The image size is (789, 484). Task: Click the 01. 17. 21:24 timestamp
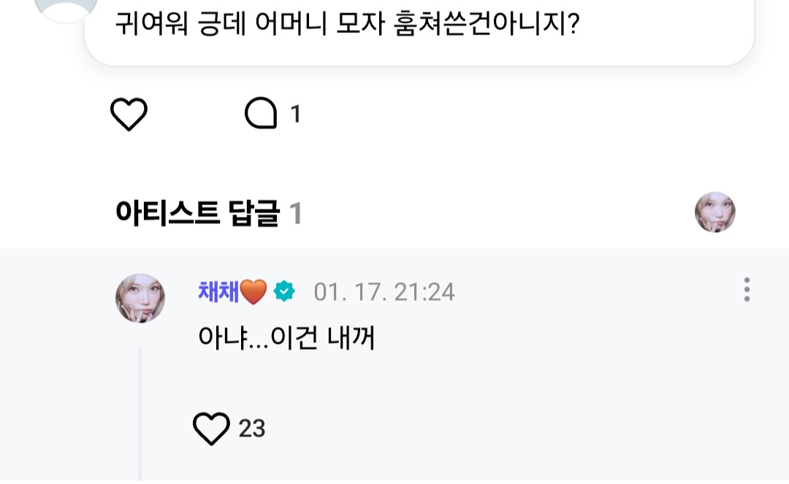pos(384,292)
